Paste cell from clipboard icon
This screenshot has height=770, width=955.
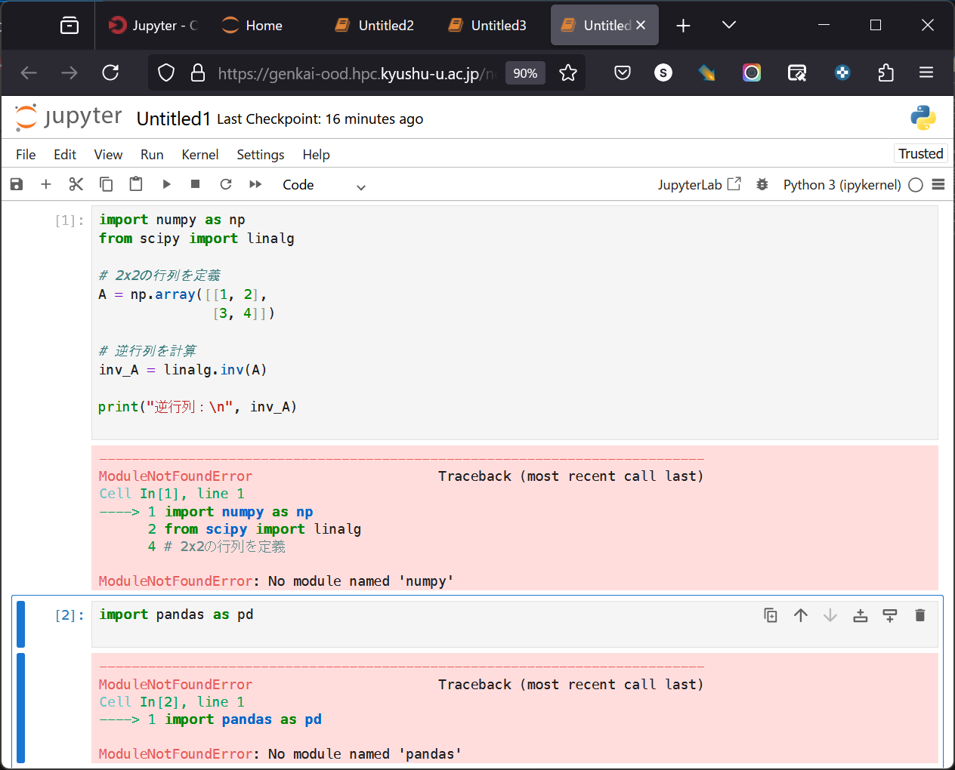(x=136, y=184)
